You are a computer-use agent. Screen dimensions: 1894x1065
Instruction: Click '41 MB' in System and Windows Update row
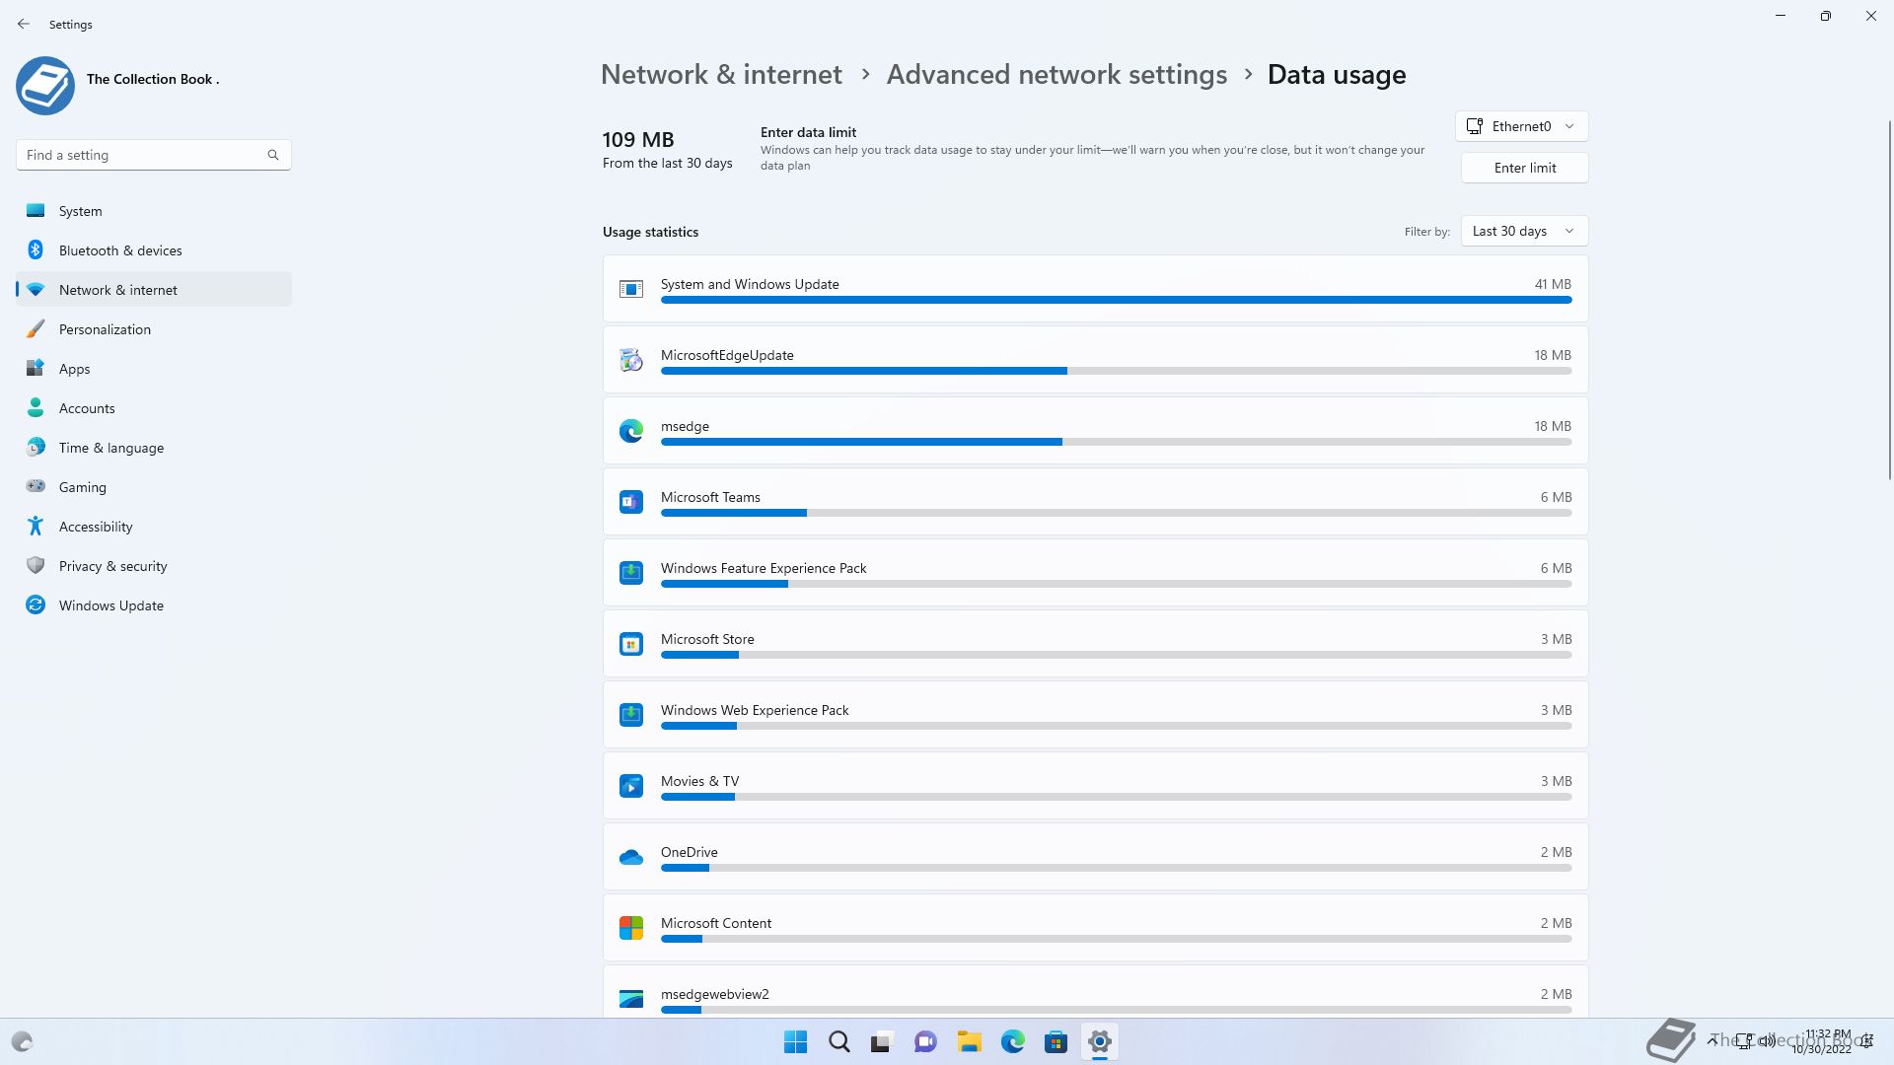click(1553, 284)
